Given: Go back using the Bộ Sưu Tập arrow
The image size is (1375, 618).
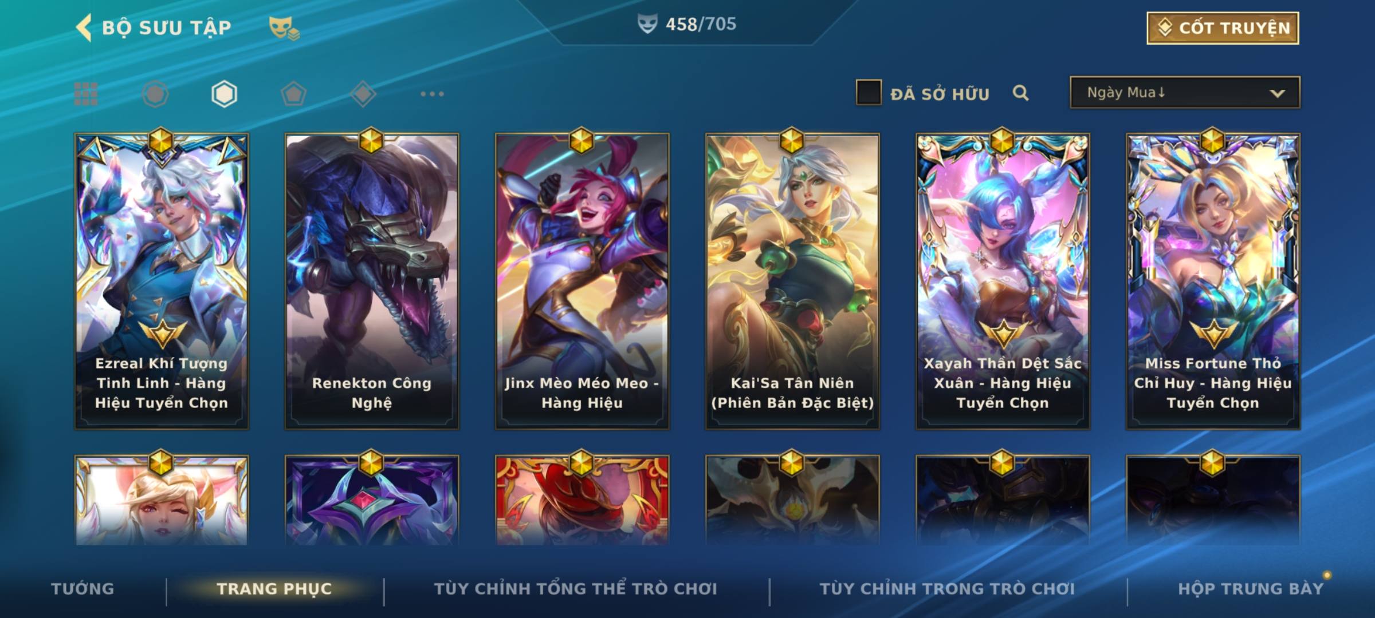Looking at the screenshot, I should click(x=84, y=27).
